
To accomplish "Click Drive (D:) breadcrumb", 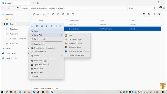I will pyautogui.click(x=25, y=8).
